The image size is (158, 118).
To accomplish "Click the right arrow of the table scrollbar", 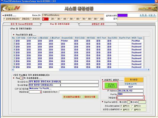I will tap(148, 70).
